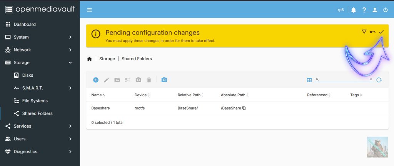Click the blue plus icon to create a shared folder

[x=96, y=80]
